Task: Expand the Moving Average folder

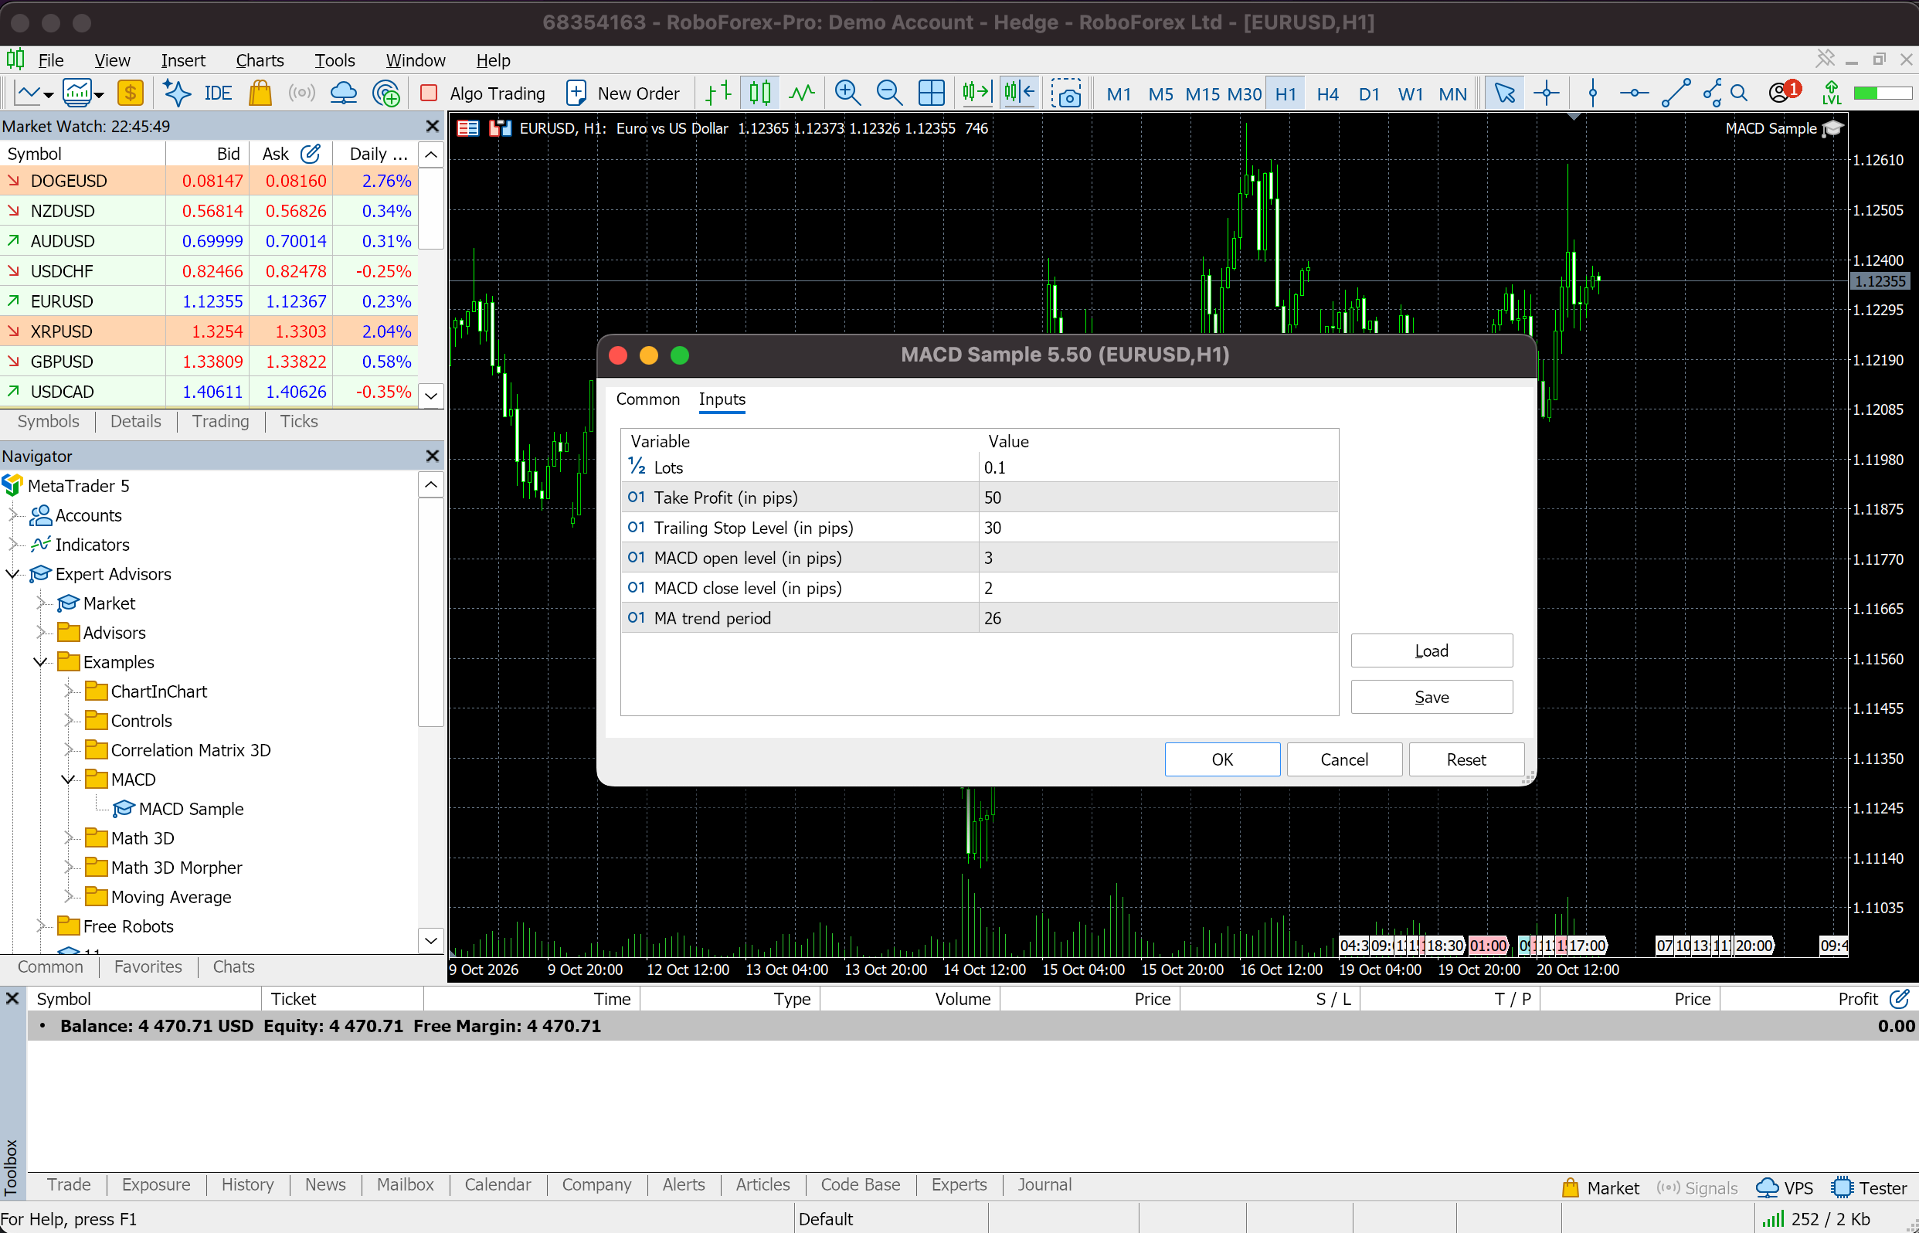Action: tap(68, 897)
